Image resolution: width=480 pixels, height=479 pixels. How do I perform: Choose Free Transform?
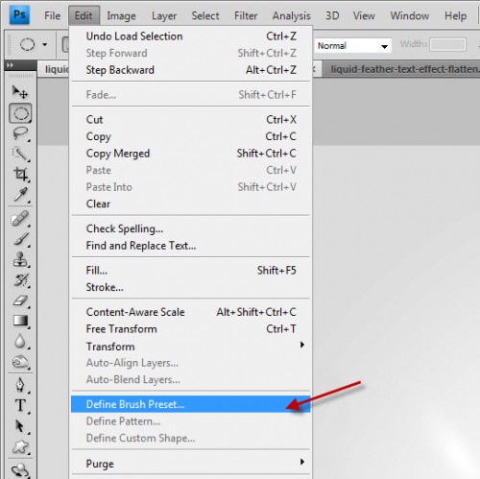[190, 329]
